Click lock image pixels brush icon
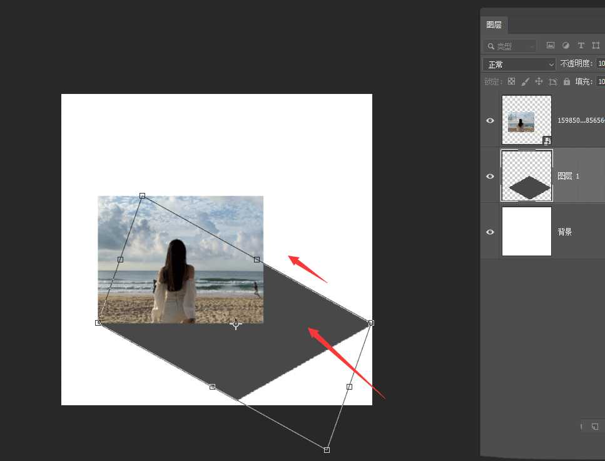 [525, 81]
